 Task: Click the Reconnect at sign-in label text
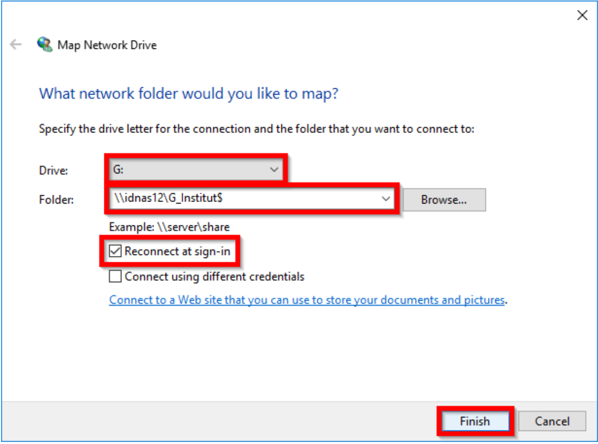click(x=177, y=252)
